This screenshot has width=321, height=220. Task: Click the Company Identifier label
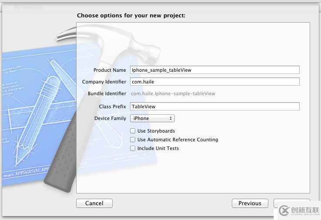tap(104, 82)
